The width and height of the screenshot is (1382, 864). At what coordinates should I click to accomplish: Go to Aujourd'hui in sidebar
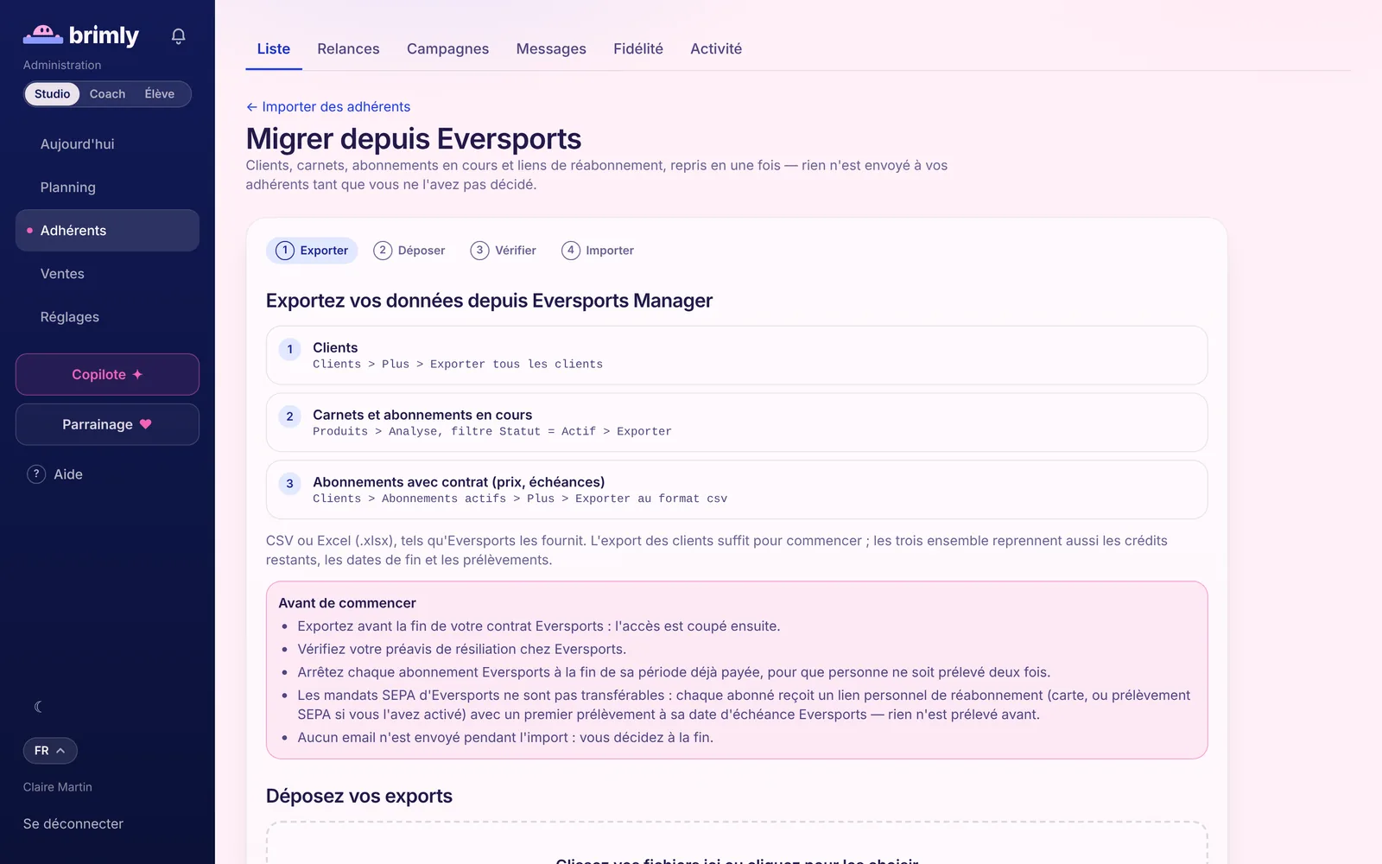click(x=107, y=144)
